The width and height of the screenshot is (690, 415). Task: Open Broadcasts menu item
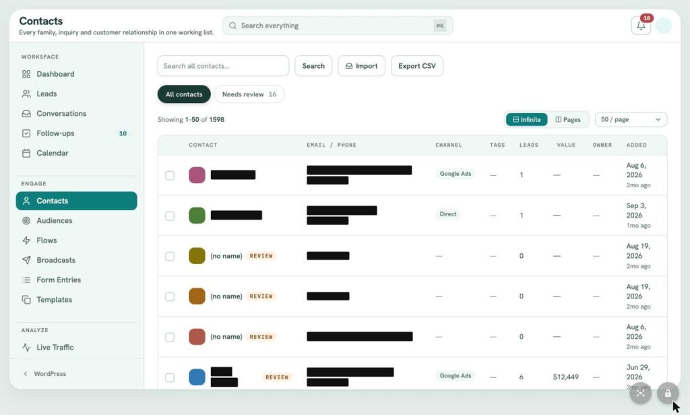[x=77, y=260]
